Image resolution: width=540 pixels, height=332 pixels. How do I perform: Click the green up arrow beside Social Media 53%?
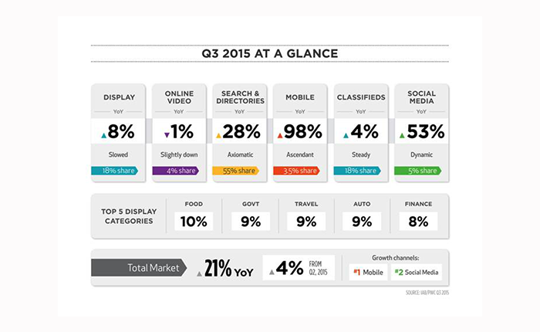[402, 136]
